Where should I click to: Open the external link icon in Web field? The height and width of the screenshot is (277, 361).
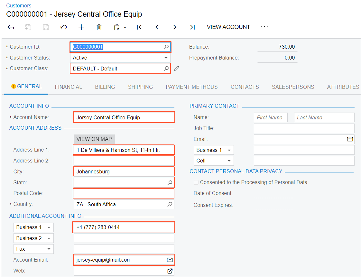[170, 271]
